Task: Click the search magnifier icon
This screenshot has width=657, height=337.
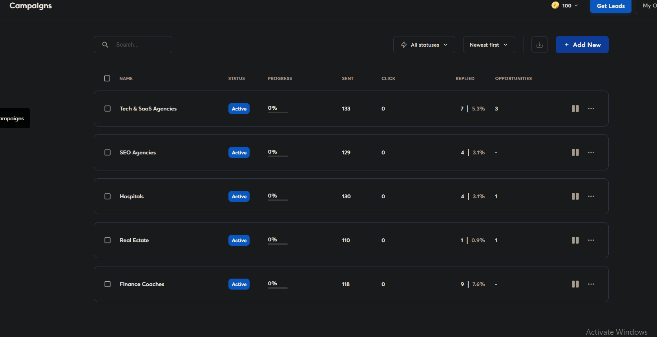Action: (105, 45)
